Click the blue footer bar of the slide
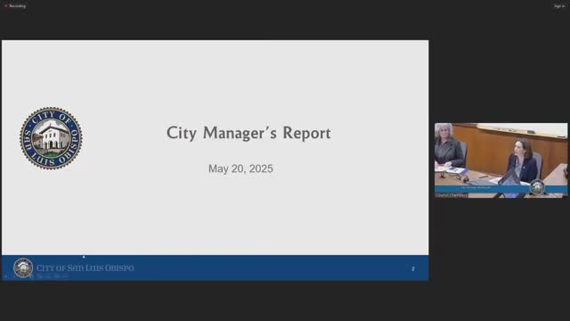The width and height of the screenshot is (570, 321). [216, 267]
